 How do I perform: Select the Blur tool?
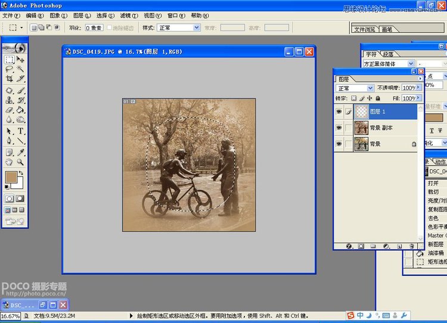(9, 119)
